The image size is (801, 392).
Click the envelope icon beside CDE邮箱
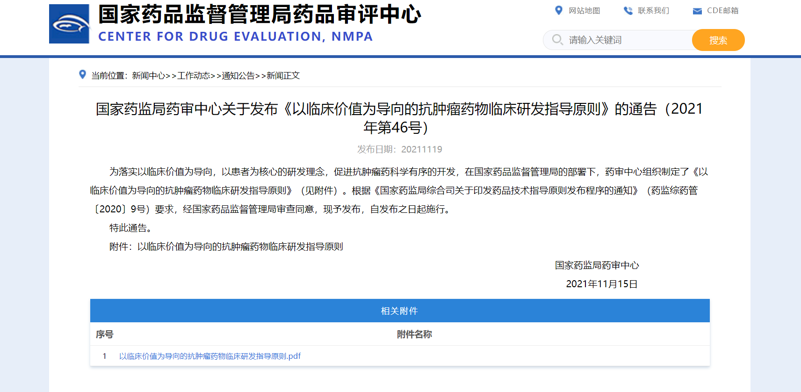tap(697, 11)
